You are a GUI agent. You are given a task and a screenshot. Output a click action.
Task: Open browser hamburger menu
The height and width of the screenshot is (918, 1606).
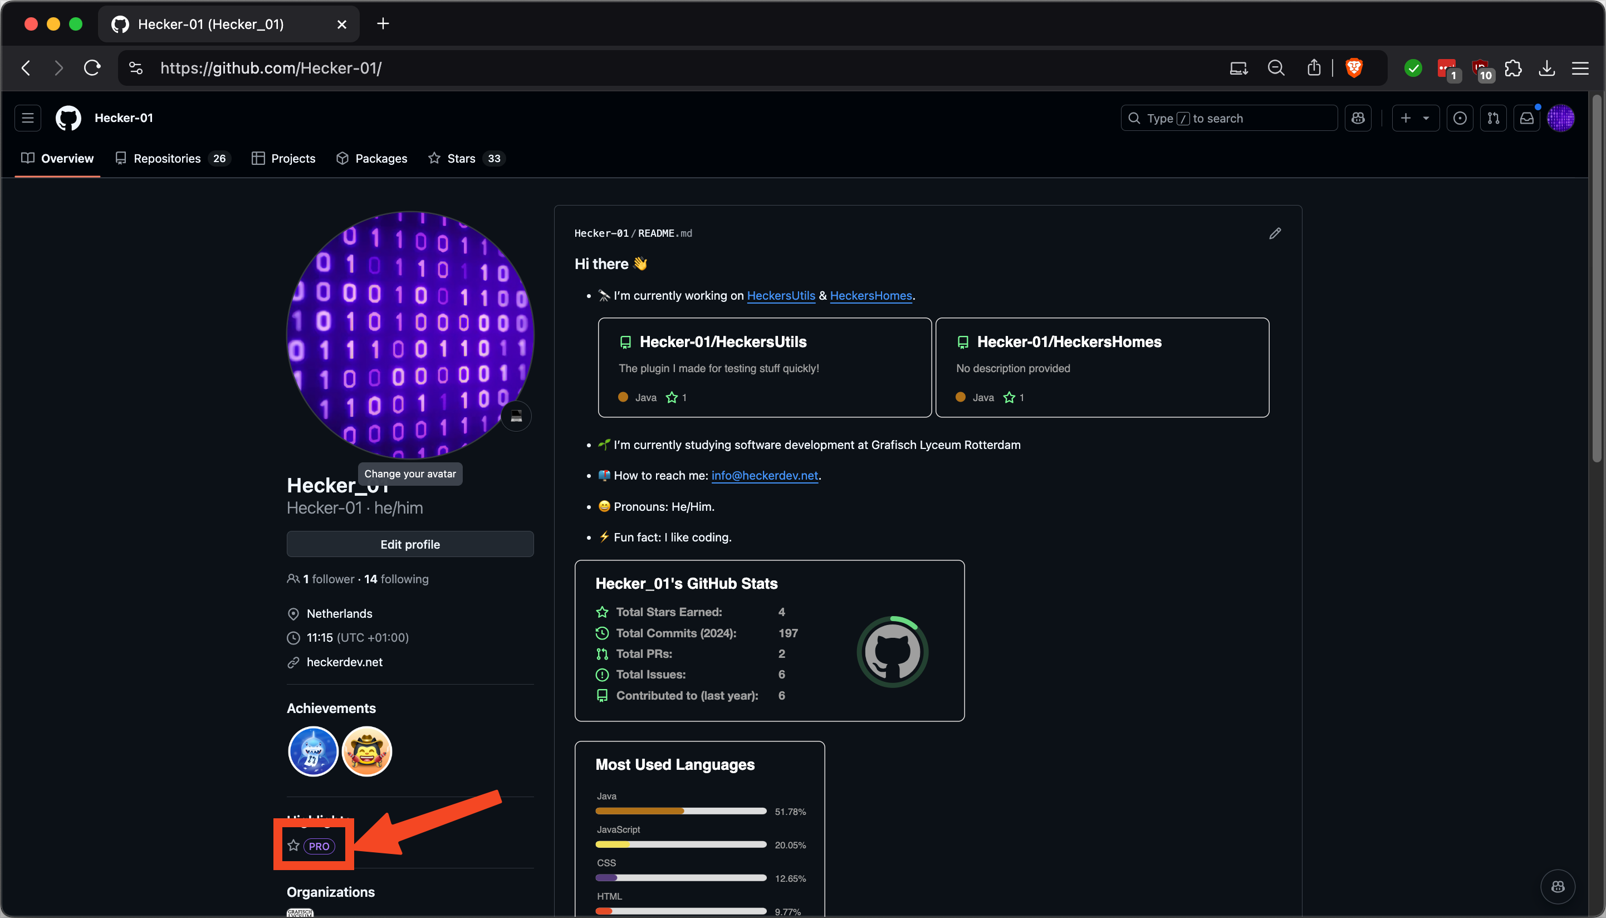[x=1580, y=67]
